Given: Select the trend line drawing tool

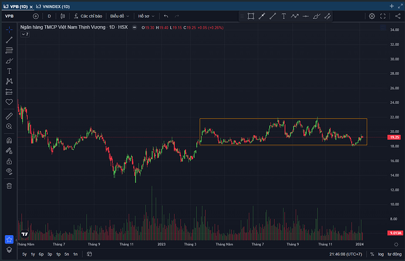Looking at the screenshot, I should [9, 40].
